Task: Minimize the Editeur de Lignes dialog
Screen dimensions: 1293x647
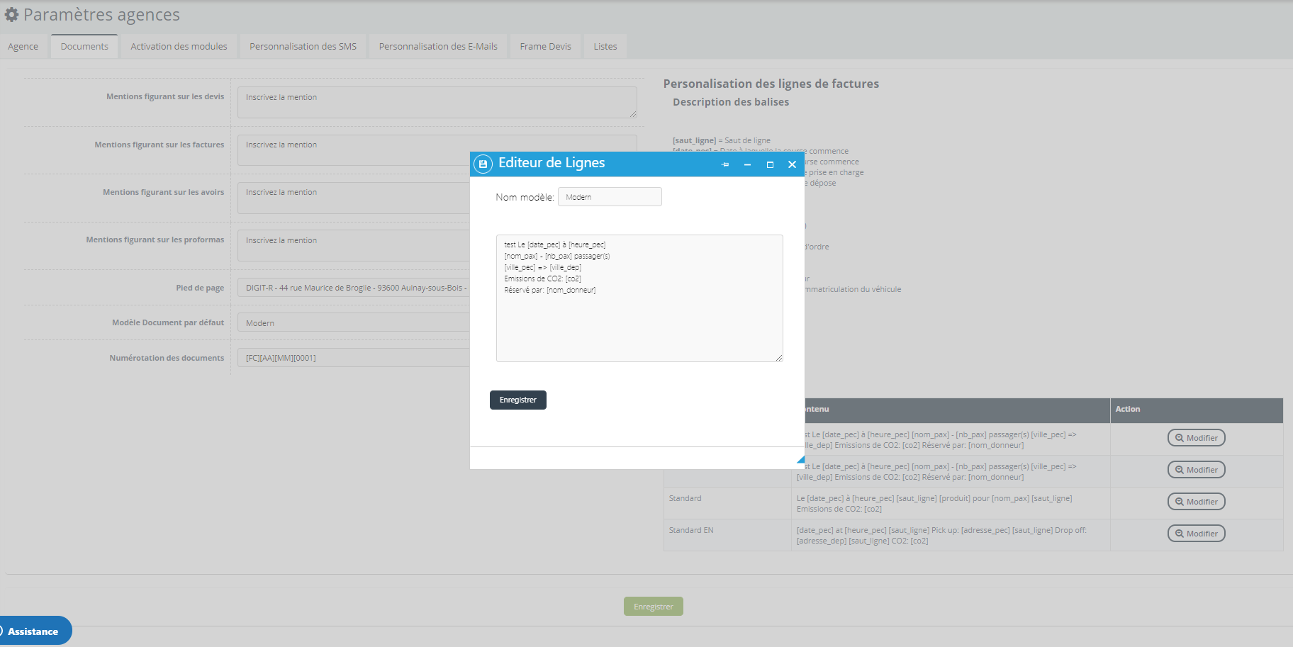Action: point(747,164)
